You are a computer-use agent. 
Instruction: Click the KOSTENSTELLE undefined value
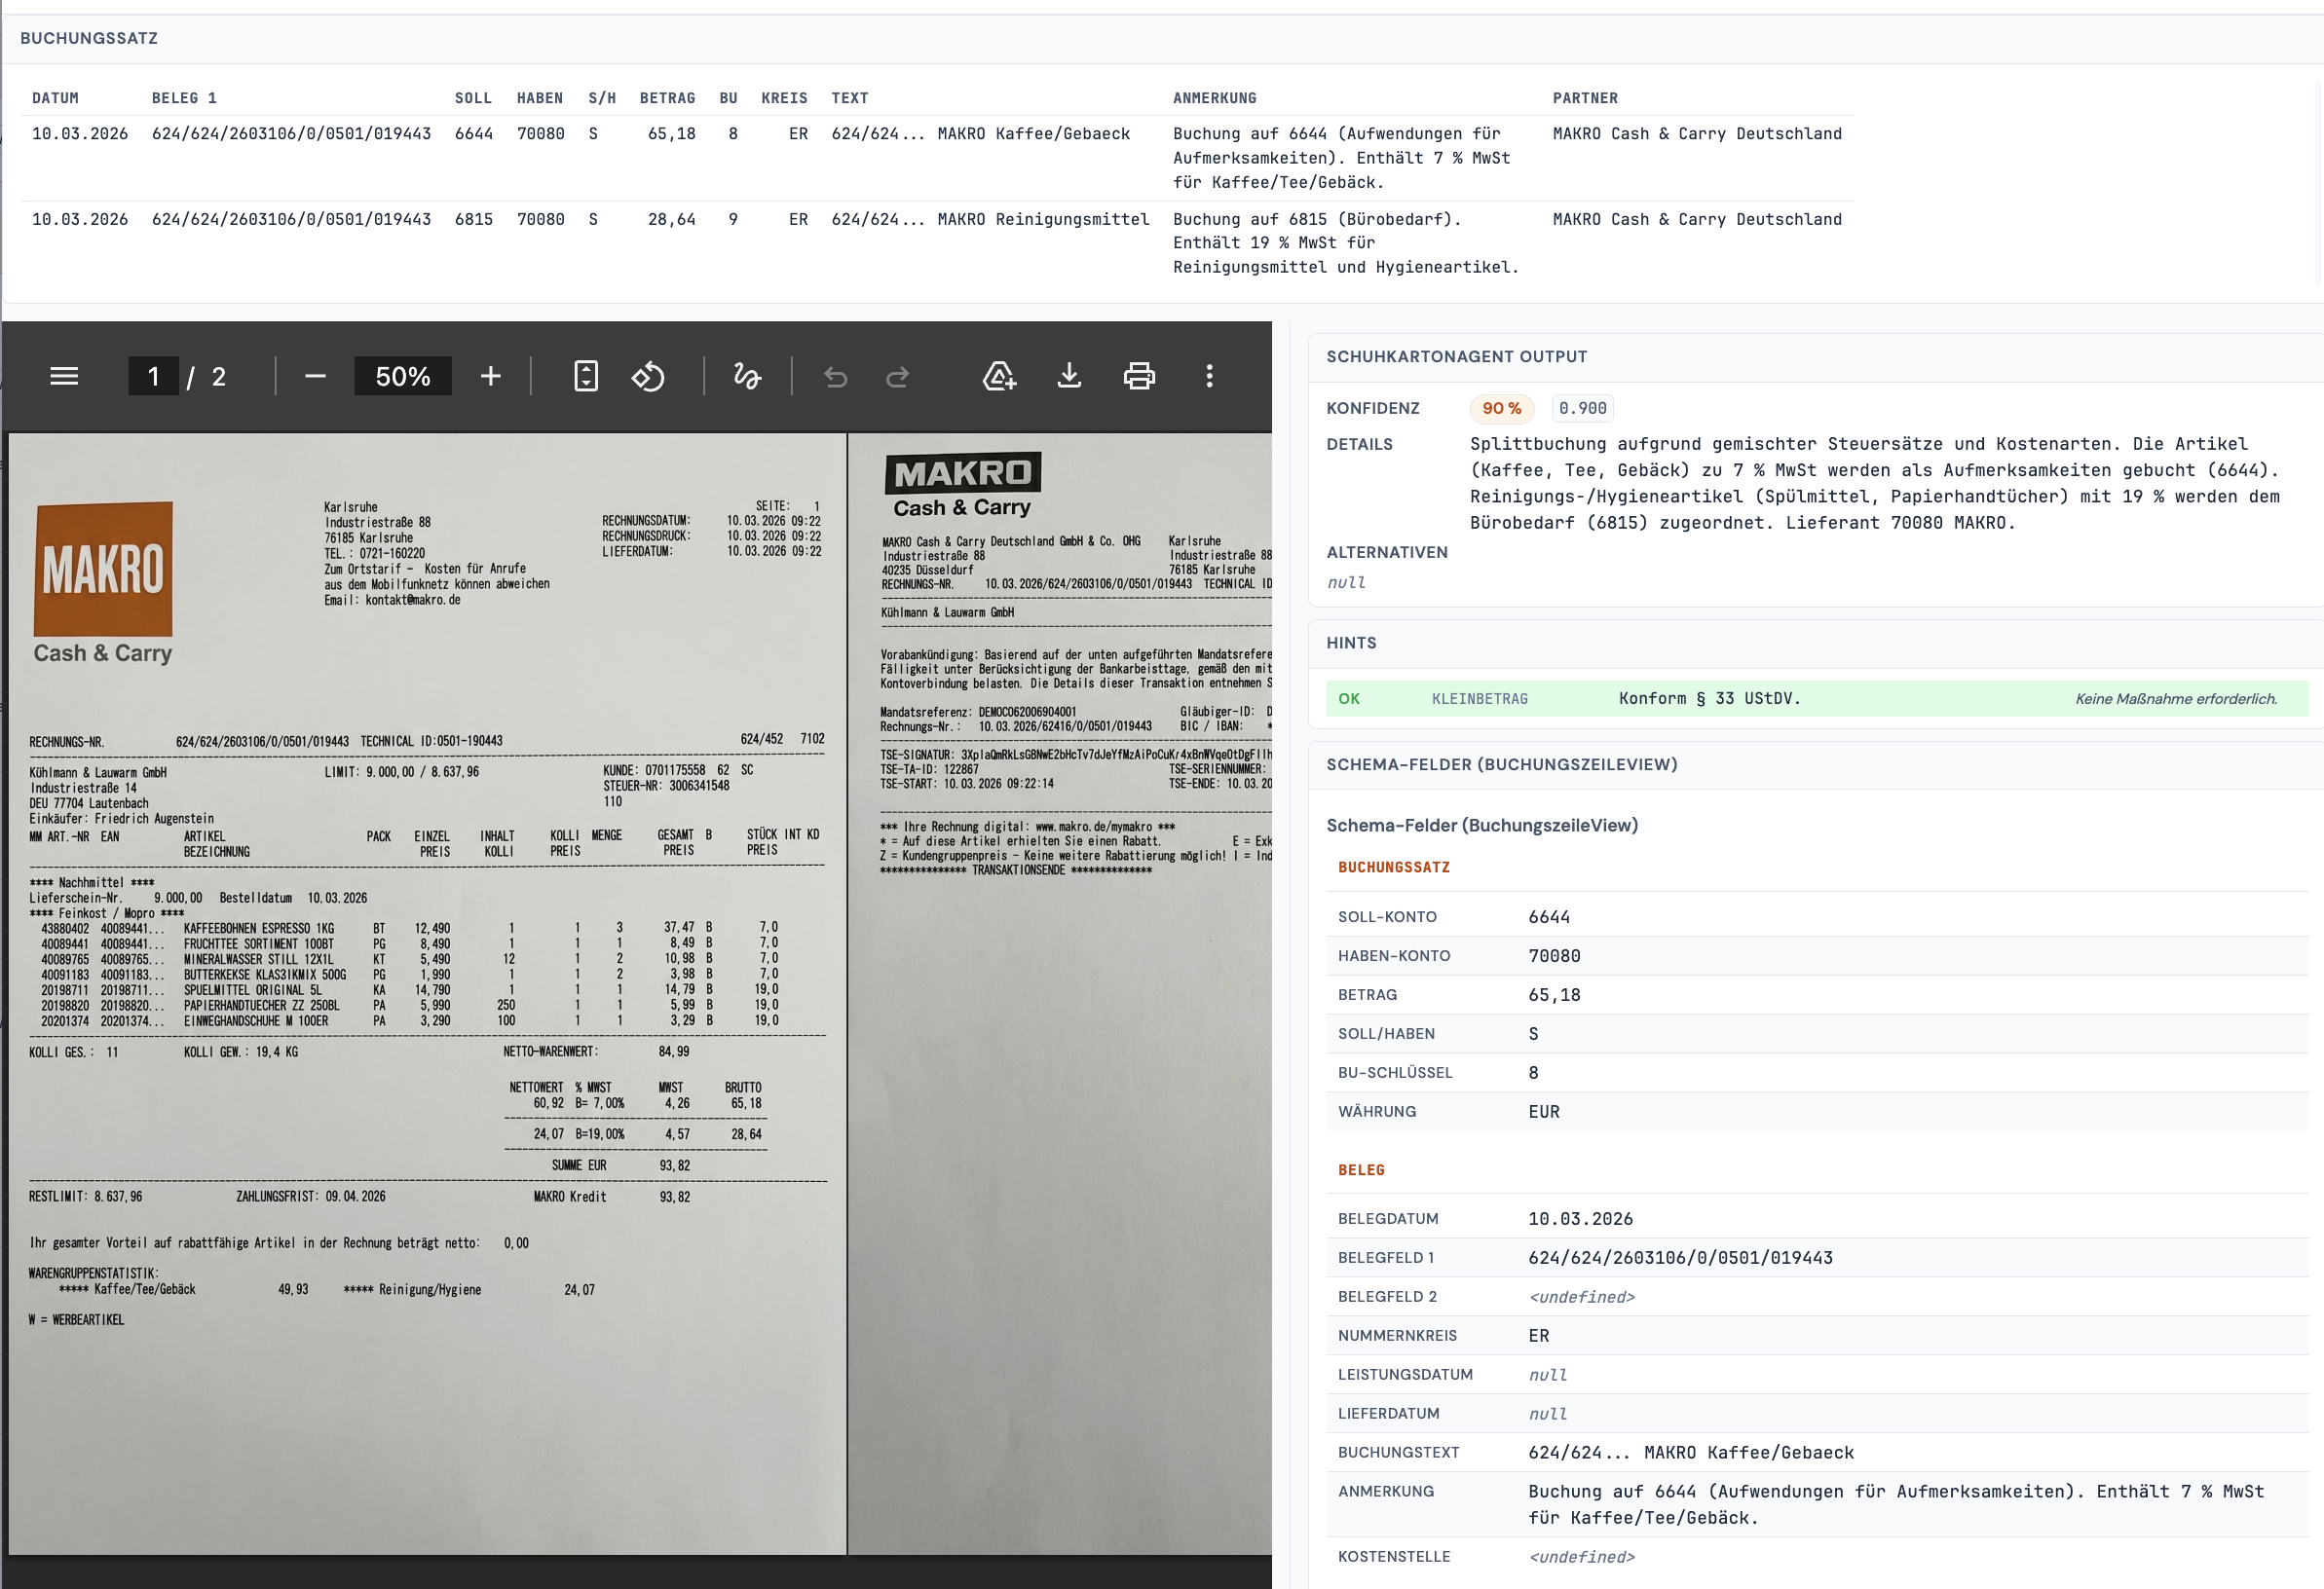[x=1581, y=1556]
